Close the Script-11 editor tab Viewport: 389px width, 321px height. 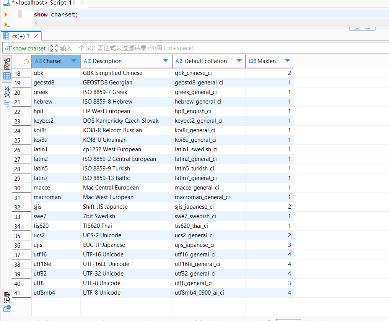point(82,3)
